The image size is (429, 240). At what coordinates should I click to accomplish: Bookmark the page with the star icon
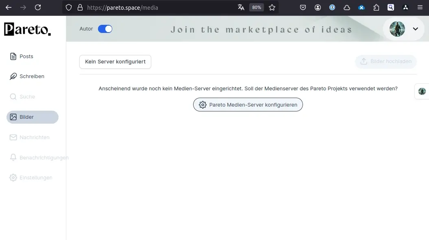click(272, 7)
